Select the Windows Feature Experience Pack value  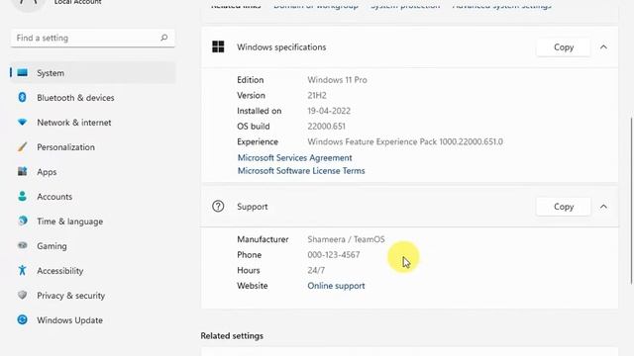point(405,141)
